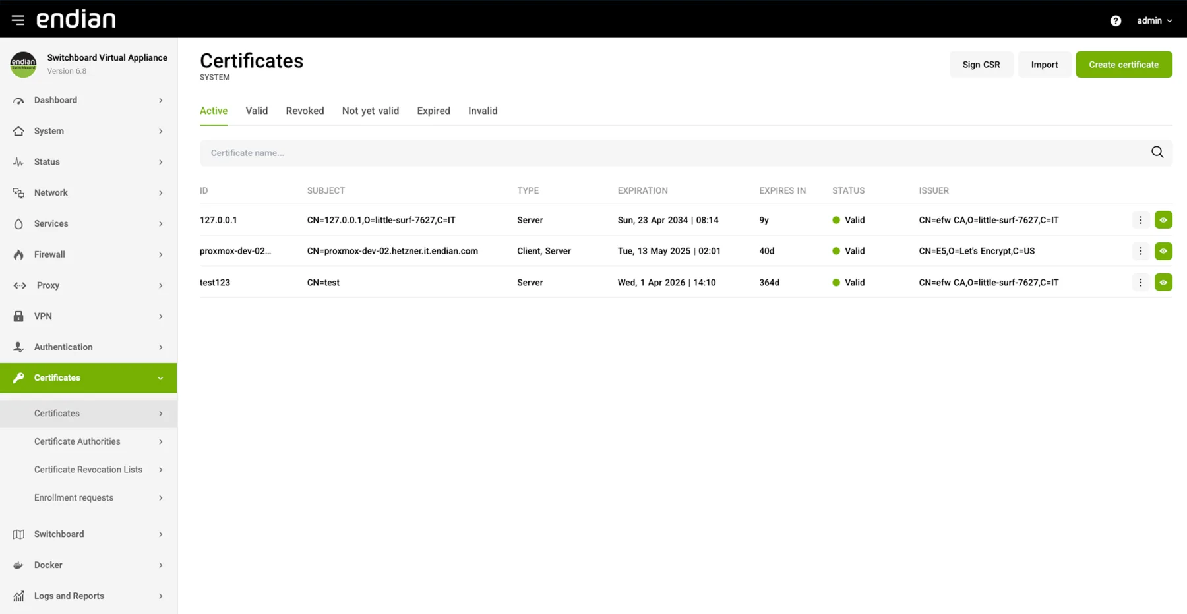
Task: View 127.0.0.1 certificate via eye button
Action: click(1163, 220)
